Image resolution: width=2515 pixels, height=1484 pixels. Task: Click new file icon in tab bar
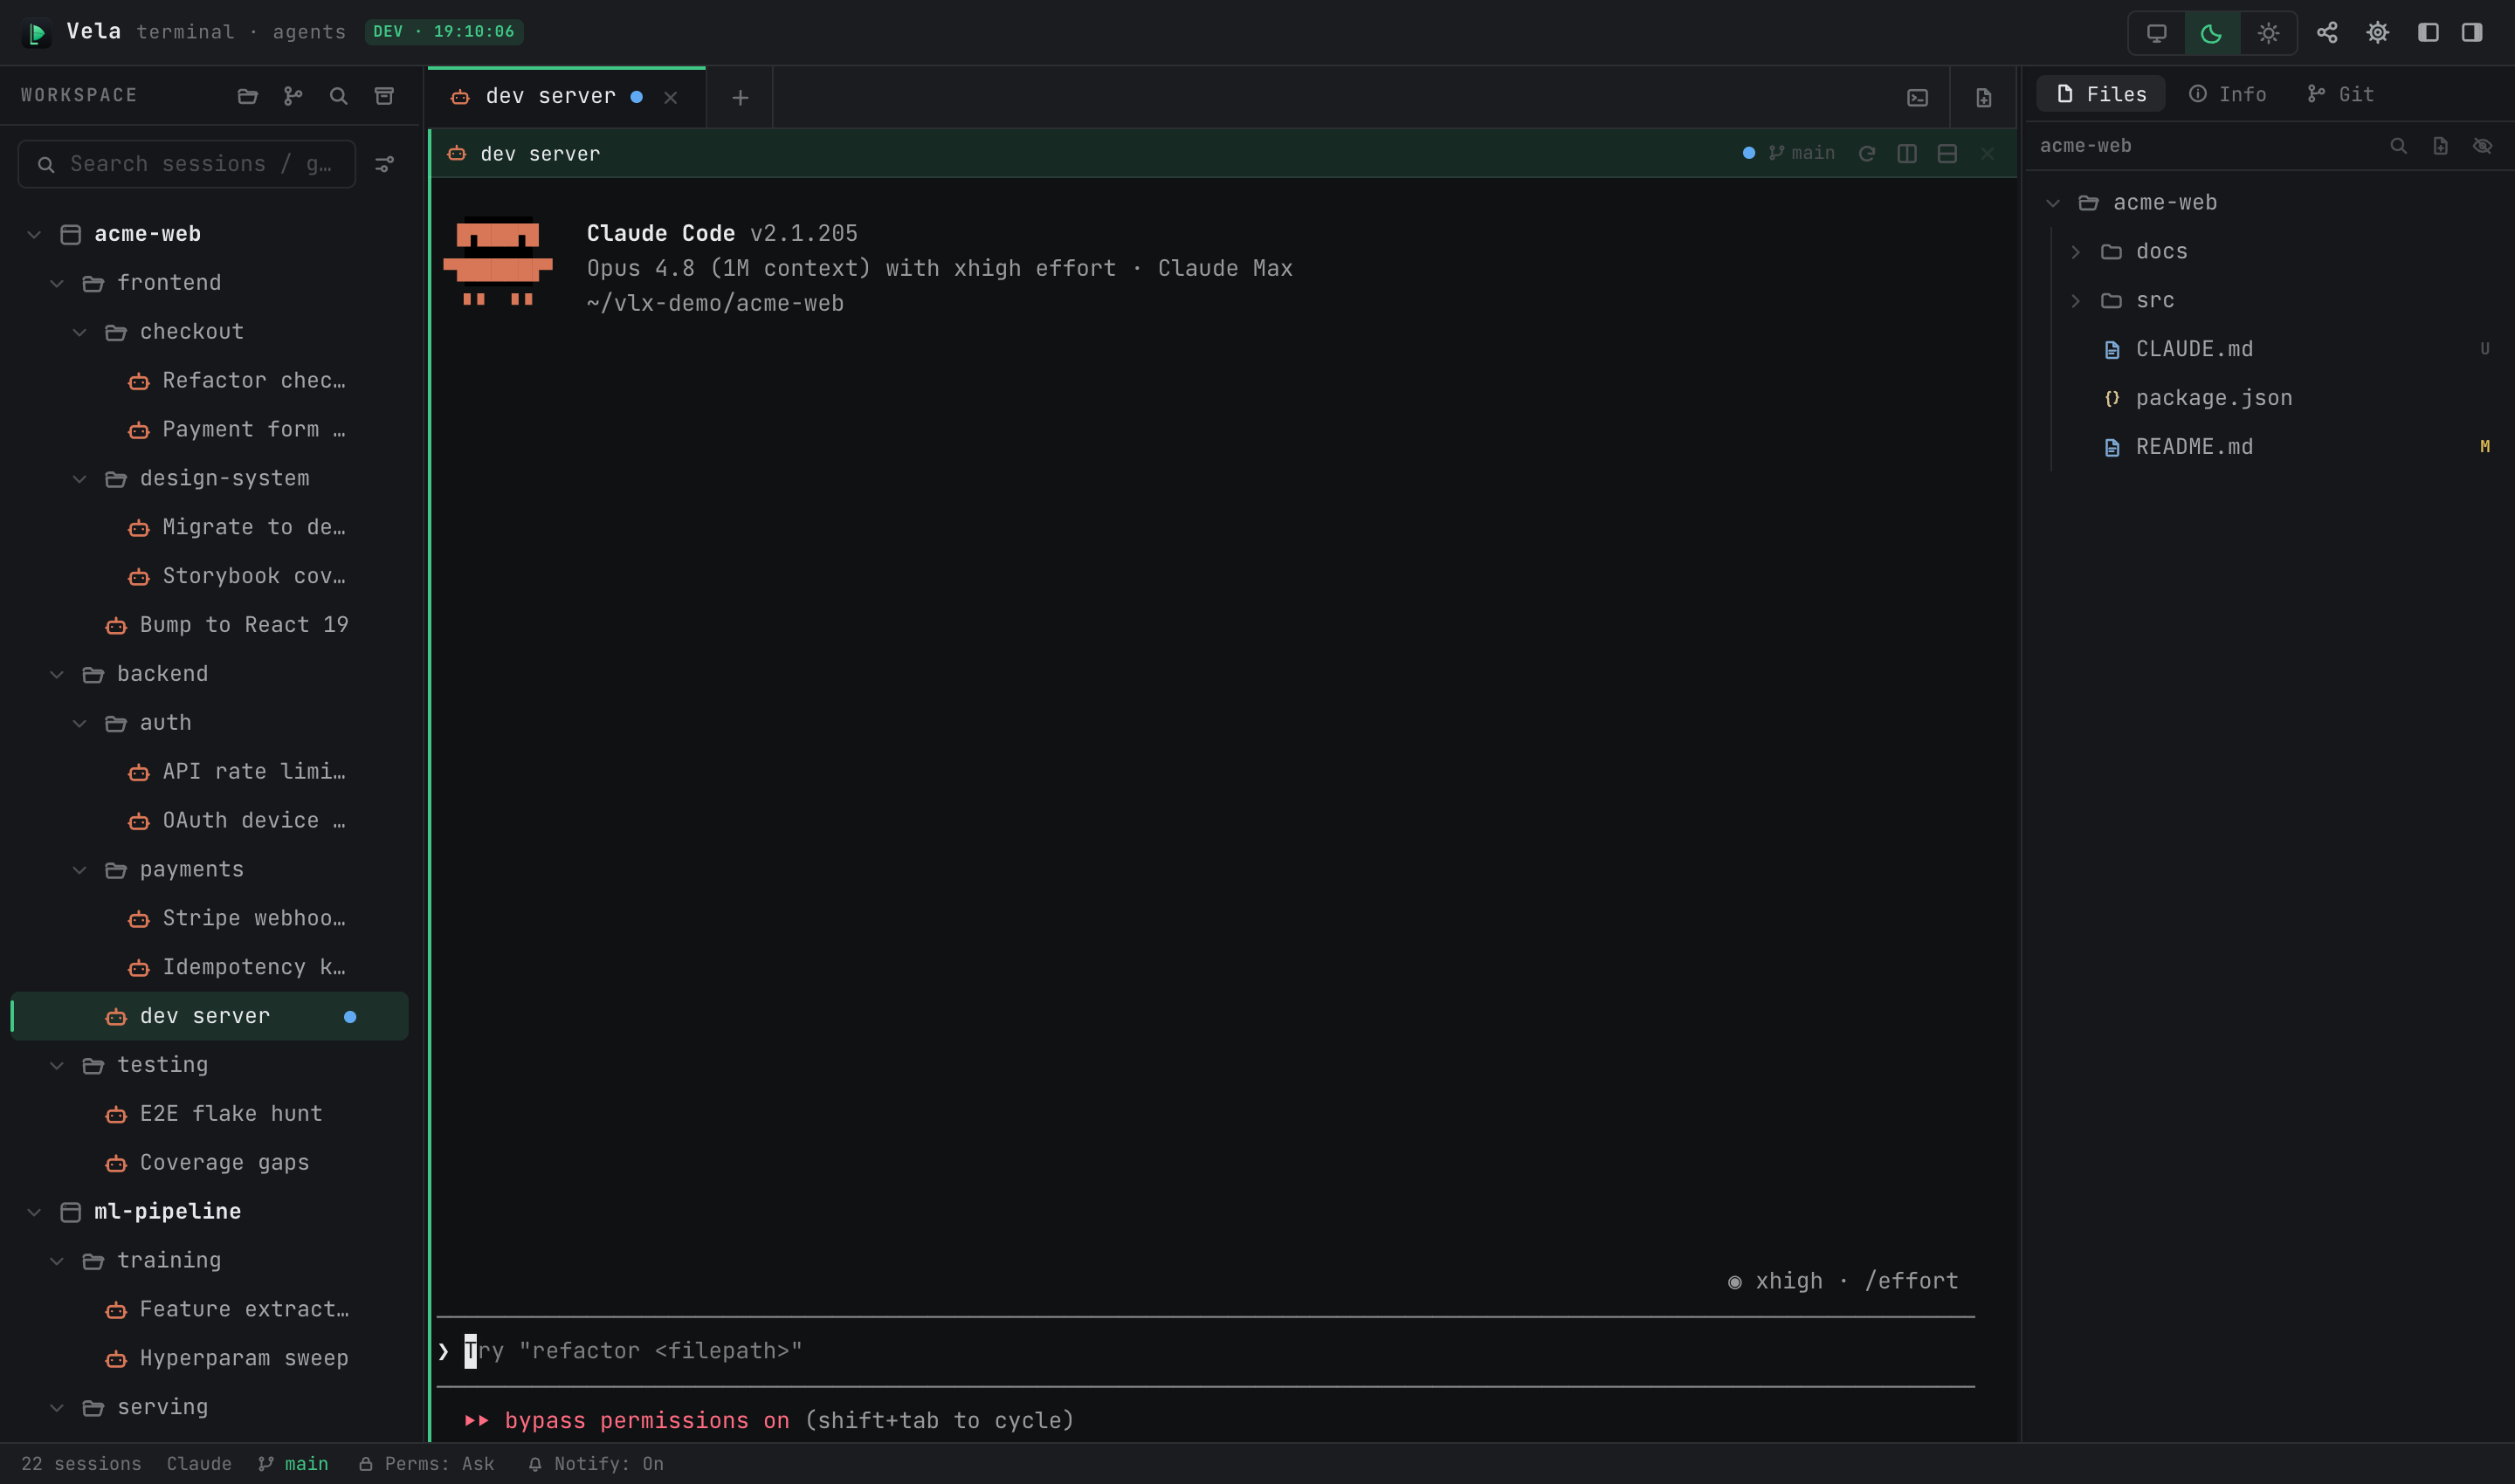1983,98
